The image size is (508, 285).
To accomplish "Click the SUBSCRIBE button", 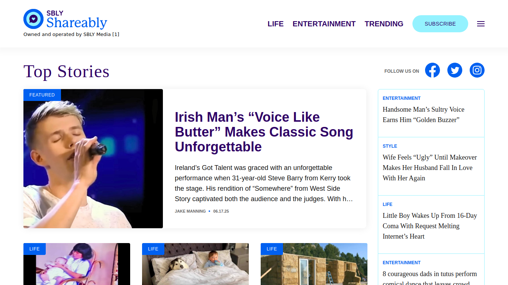I will [x=440, y=24].
